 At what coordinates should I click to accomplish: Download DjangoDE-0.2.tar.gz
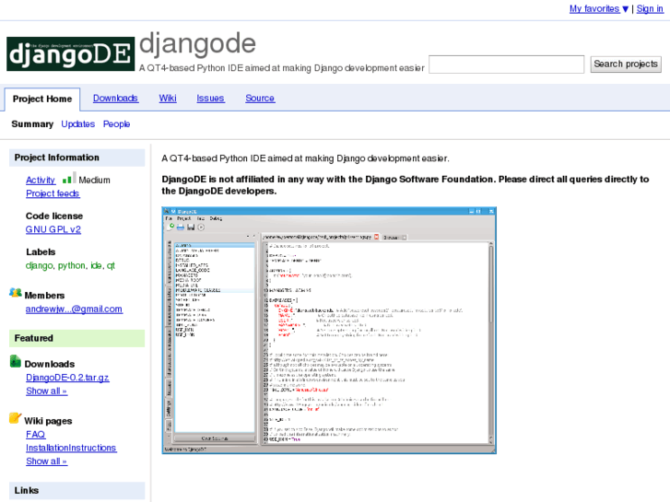pyautogui.click(x=67, y=378)
